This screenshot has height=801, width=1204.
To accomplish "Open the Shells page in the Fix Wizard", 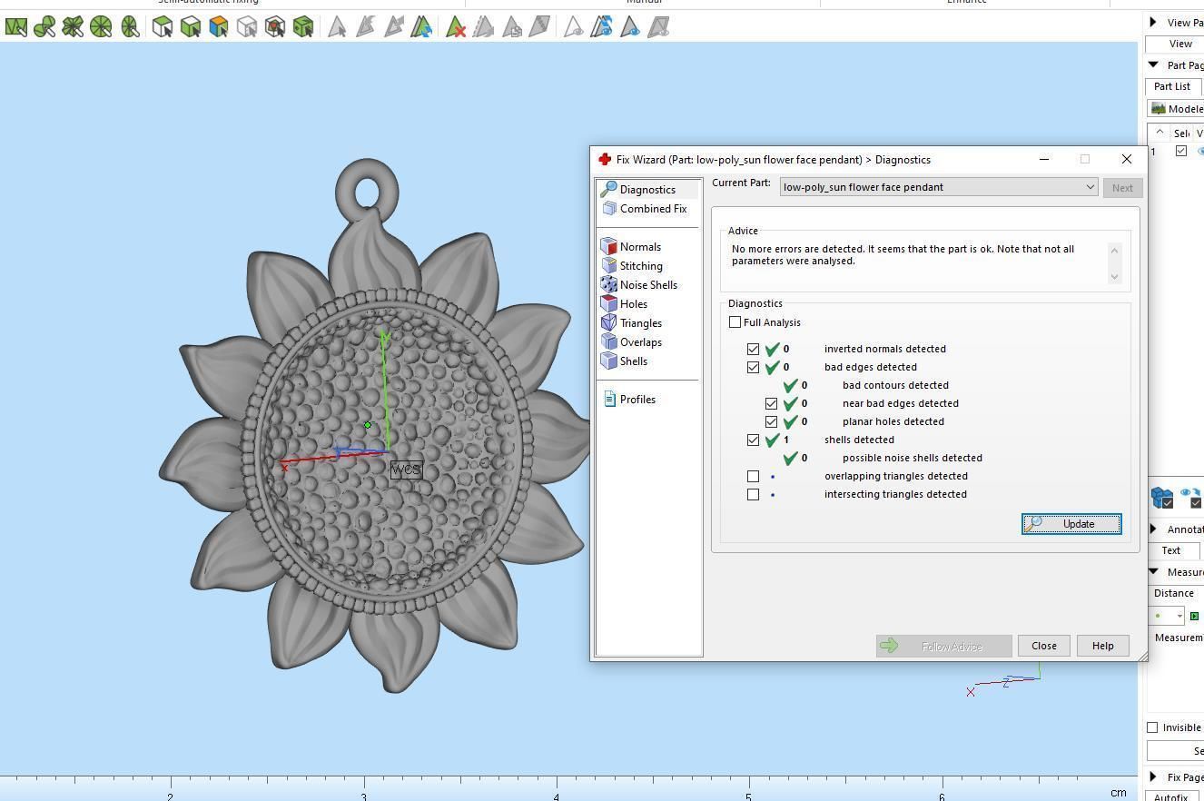I will (x=625, y=361).
